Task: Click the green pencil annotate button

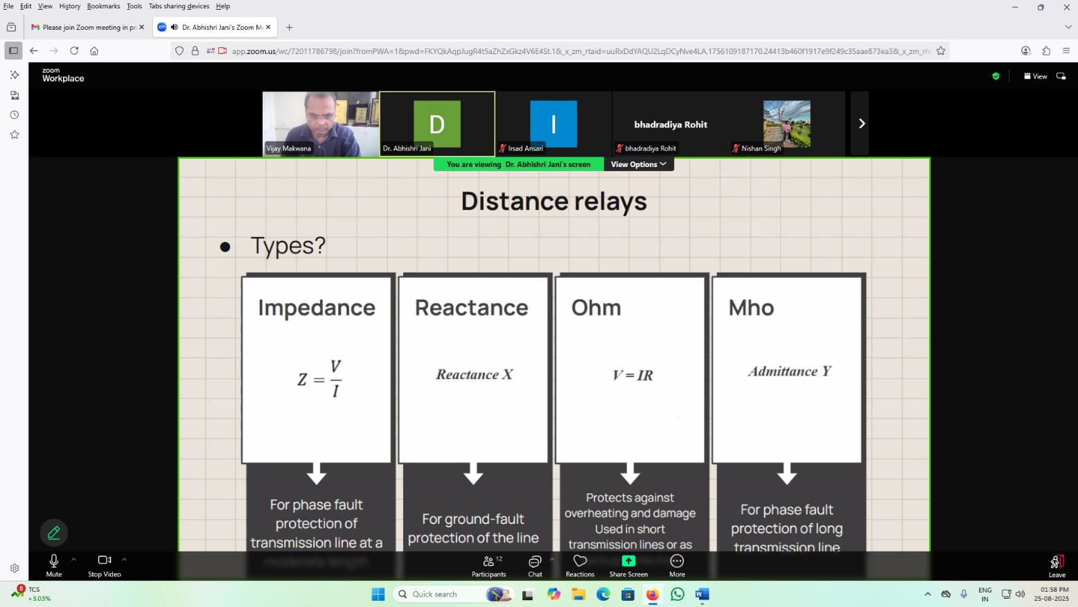Action: [x=54, y=533]
